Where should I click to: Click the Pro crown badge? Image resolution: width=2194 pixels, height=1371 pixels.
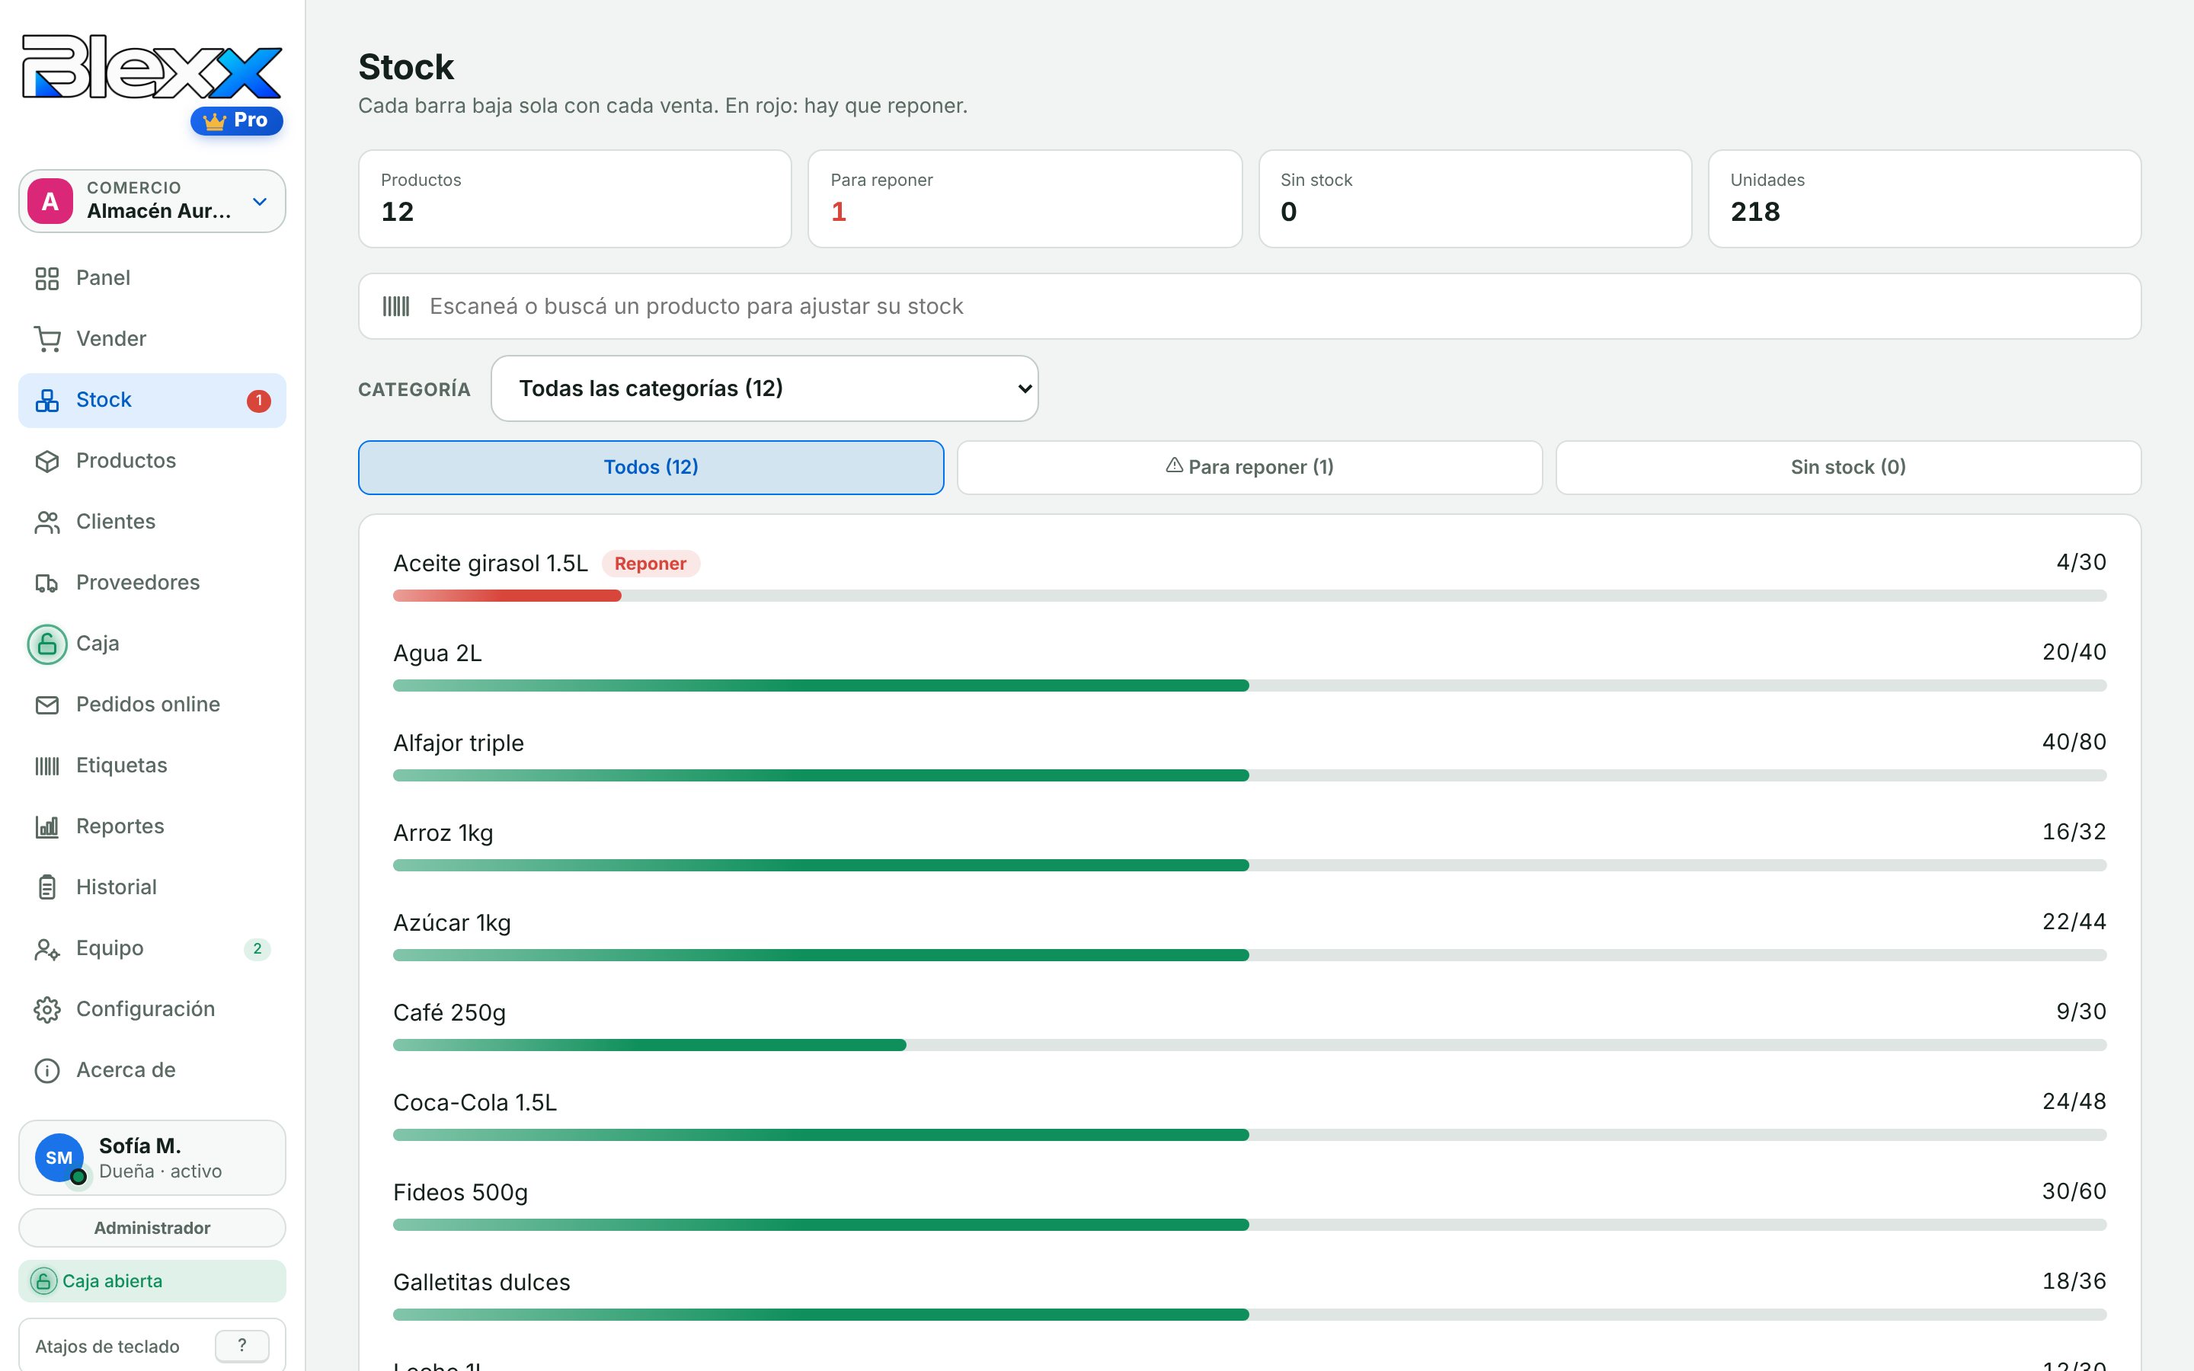point(237,120)
